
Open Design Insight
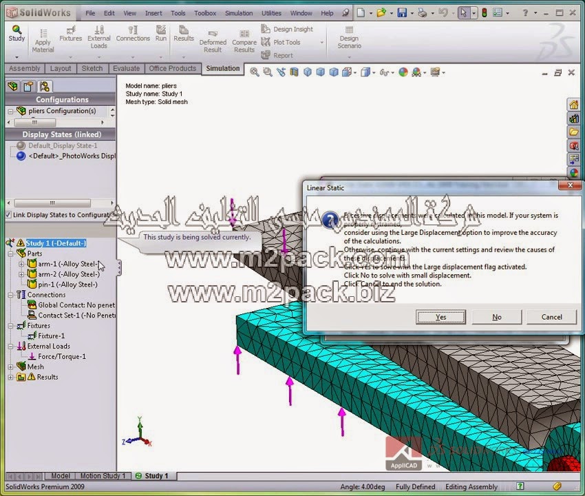pos(287,29)
